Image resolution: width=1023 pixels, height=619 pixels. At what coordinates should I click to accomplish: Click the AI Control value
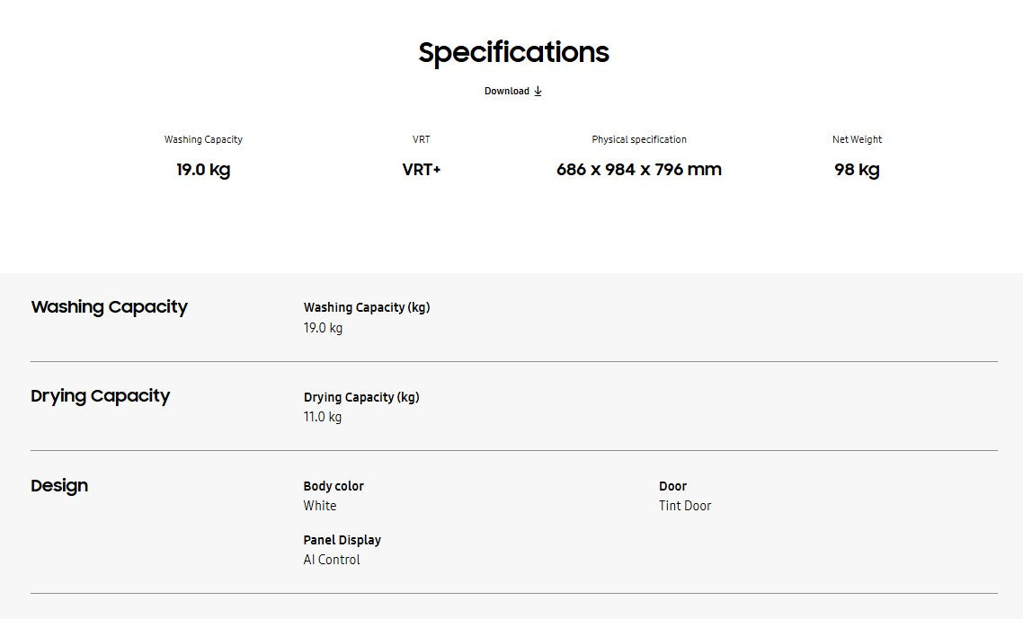(x=332, y=560)
